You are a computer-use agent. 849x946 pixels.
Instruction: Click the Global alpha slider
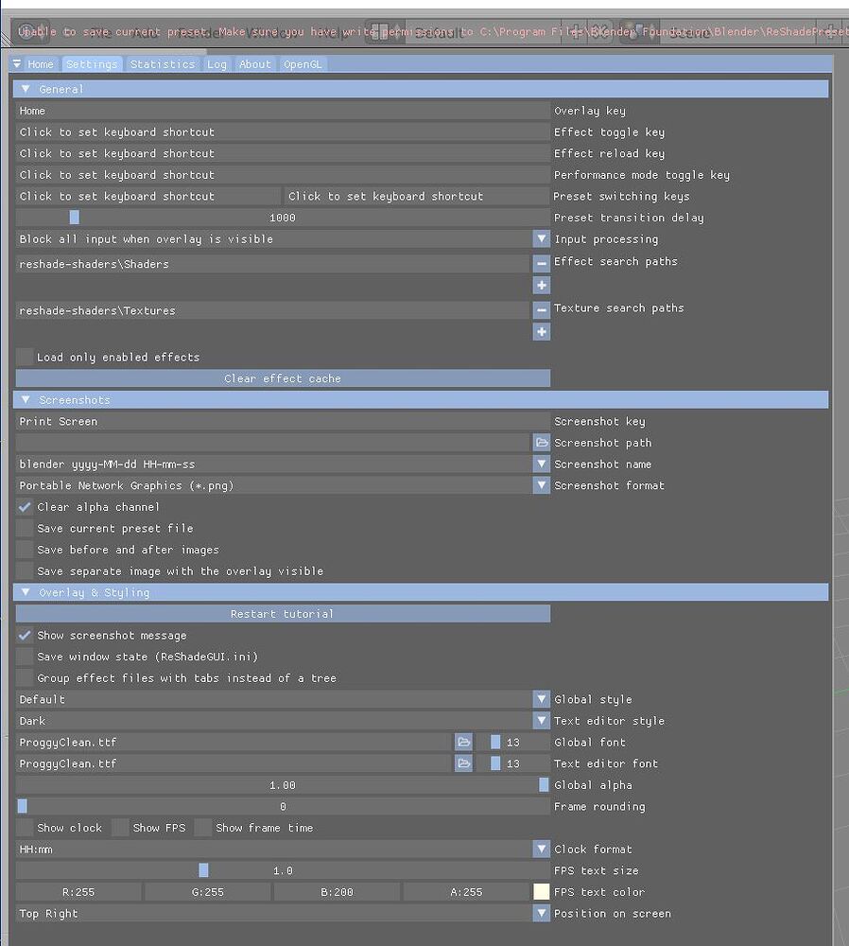click(x=283, y=785)
